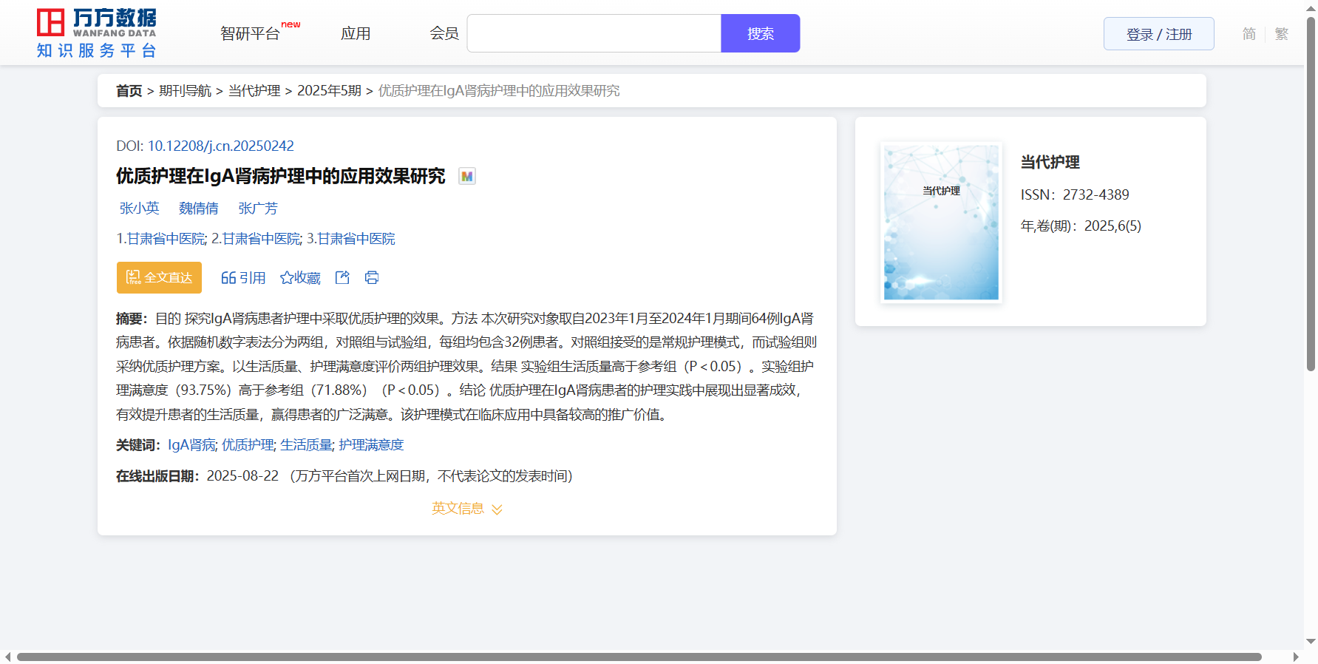The width and height of the screenshot is (1318, 664).
Task: Click the 收藏 star to favorite the article
Action: pyautogui.click(x=300, y=277)
